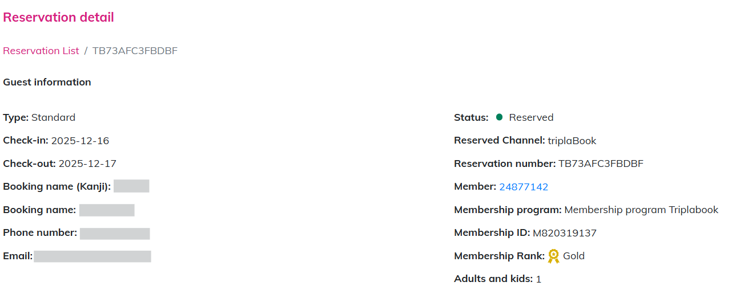Click the Gold membership rank medal icon
The image size is (740, 290).
point(553,256)
